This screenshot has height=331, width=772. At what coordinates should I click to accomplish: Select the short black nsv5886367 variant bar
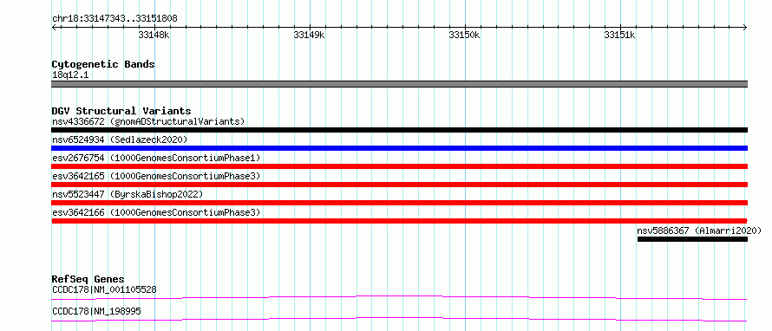[x=692, y=239]
